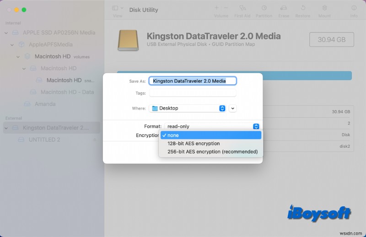Collapse the APPLE SSD AP0256N Media tree
The image size is (366, 237).
coord(6,33)
